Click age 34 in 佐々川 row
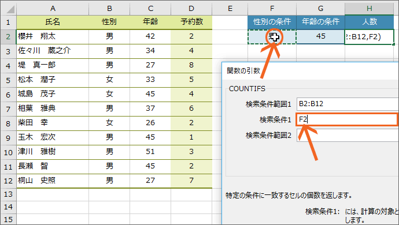The image size is (399, 225). tap(150, 51)
